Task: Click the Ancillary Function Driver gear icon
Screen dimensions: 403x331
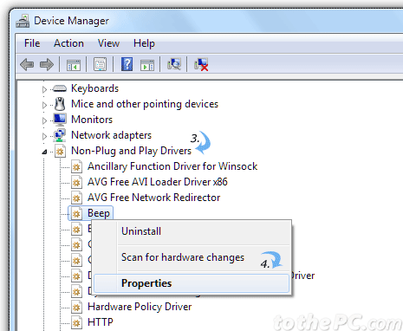Action: point(76,166)
